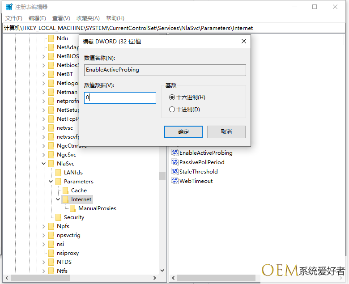Click the ManualProxies folder icon
The image size is (349, 284).
click(x=72, y=208)
